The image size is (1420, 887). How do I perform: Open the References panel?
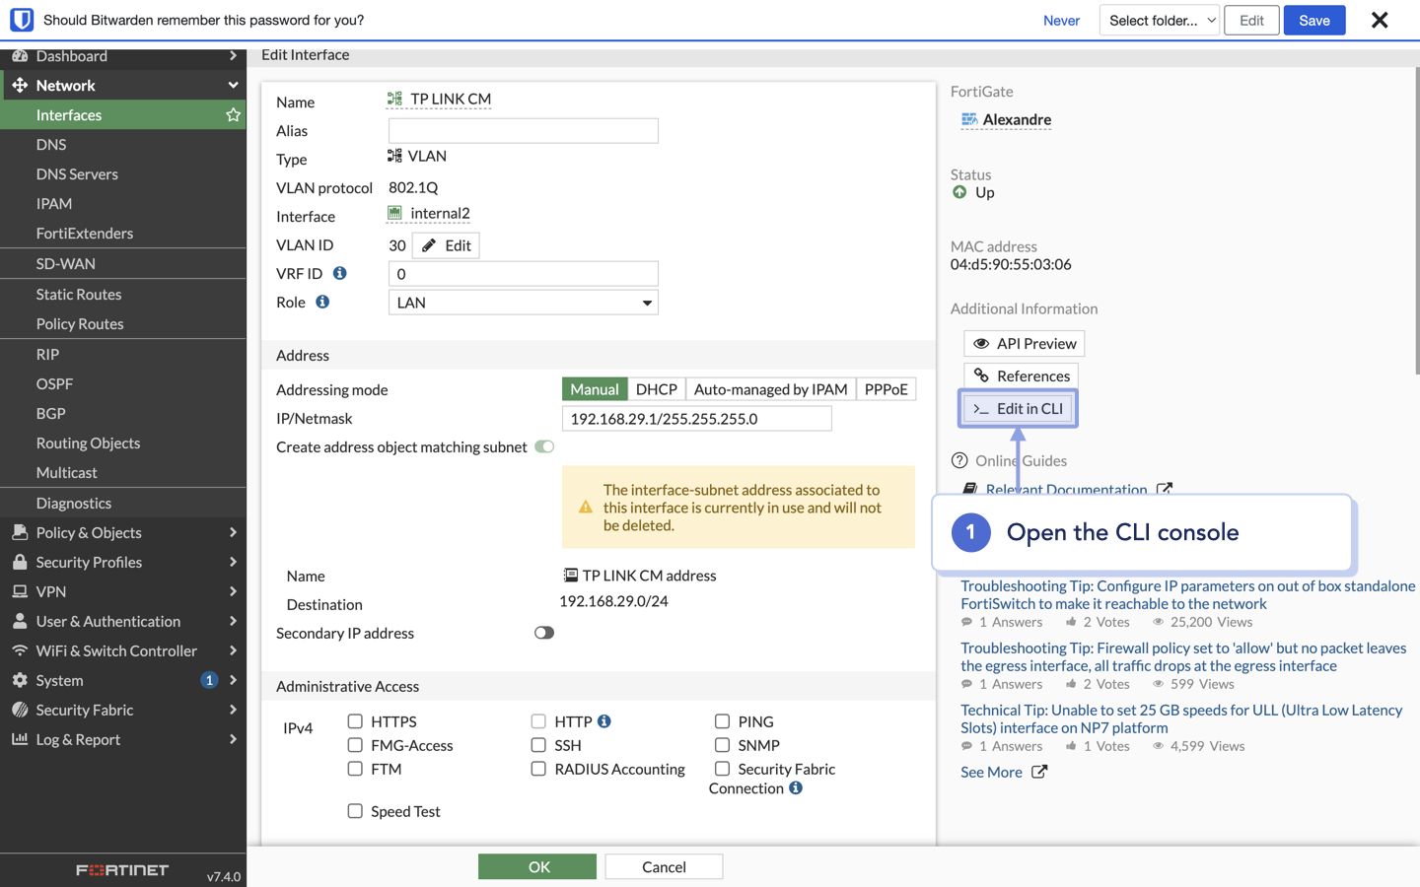pos(1021,375)
